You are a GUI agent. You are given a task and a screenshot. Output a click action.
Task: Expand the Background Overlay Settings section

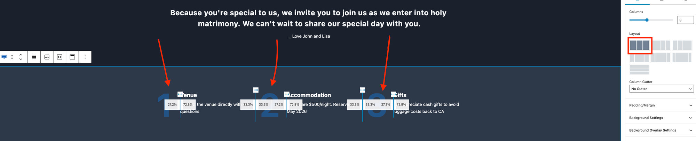[x=661, y=130]
